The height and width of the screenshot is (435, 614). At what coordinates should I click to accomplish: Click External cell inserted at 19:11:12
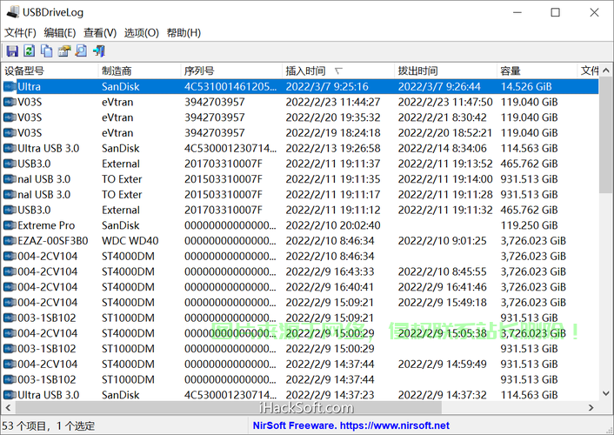point(121,210)
